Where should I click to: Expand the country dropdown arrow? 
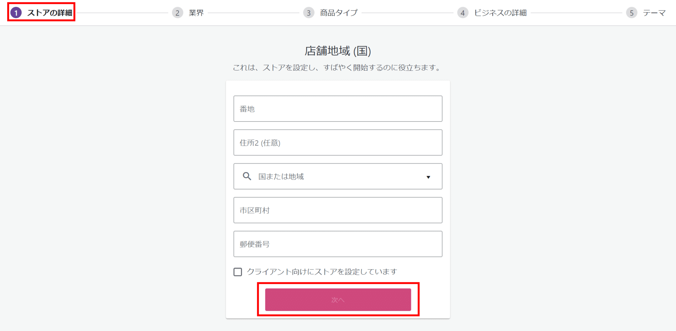[428, 177]
